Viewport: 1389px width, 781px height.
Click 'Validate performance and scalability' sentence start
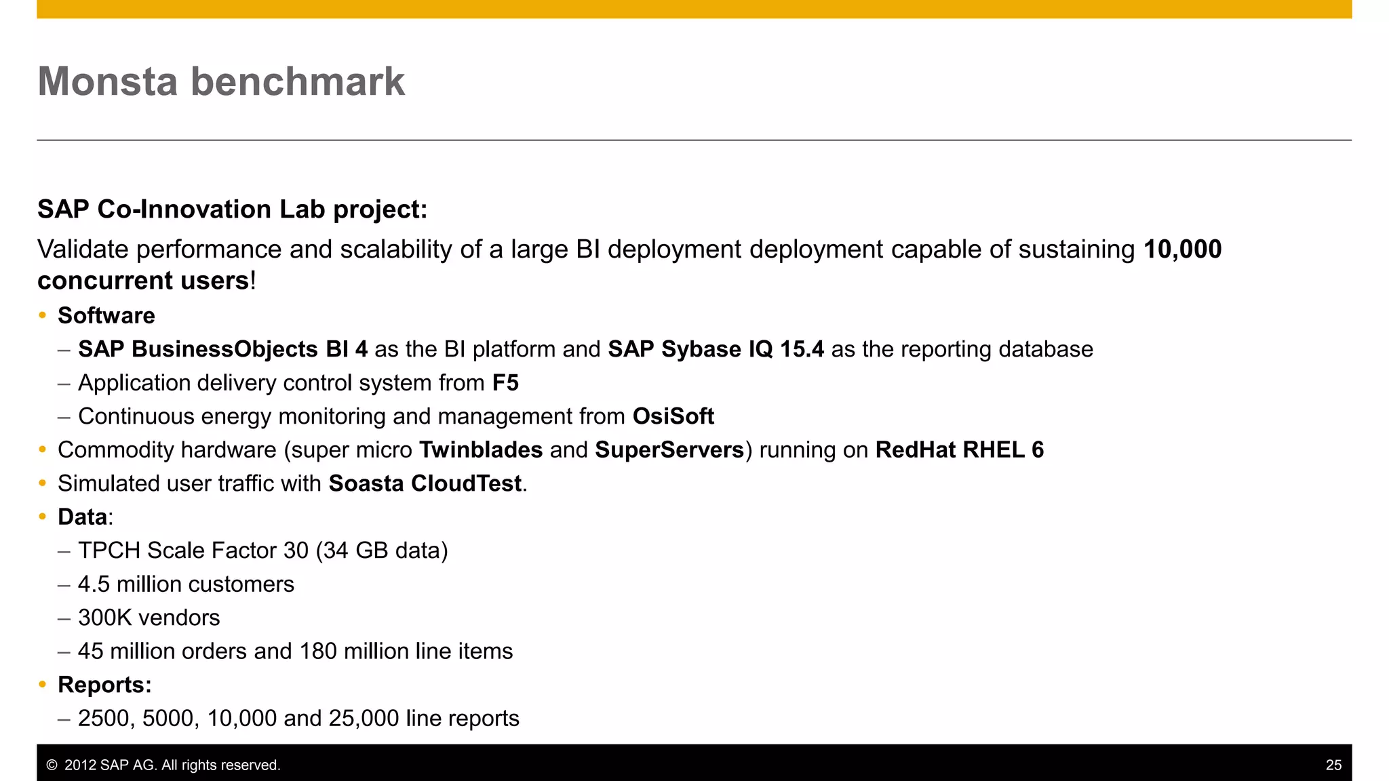coord(245,249)
